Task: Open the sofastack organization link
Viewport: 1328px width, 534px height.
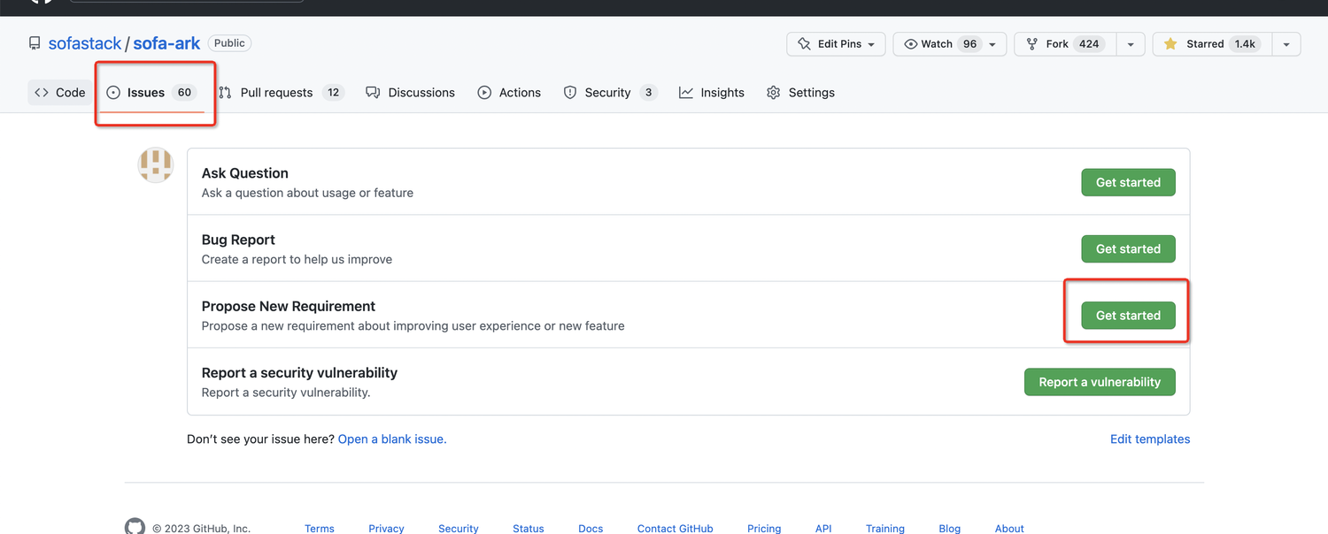Action: 85,43
